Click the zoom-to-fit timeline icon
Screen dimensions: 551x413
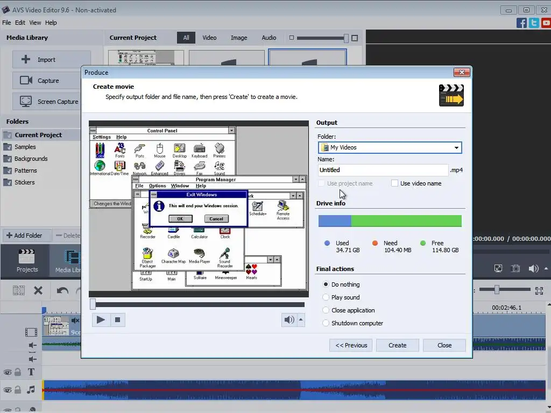coord(539,290)
